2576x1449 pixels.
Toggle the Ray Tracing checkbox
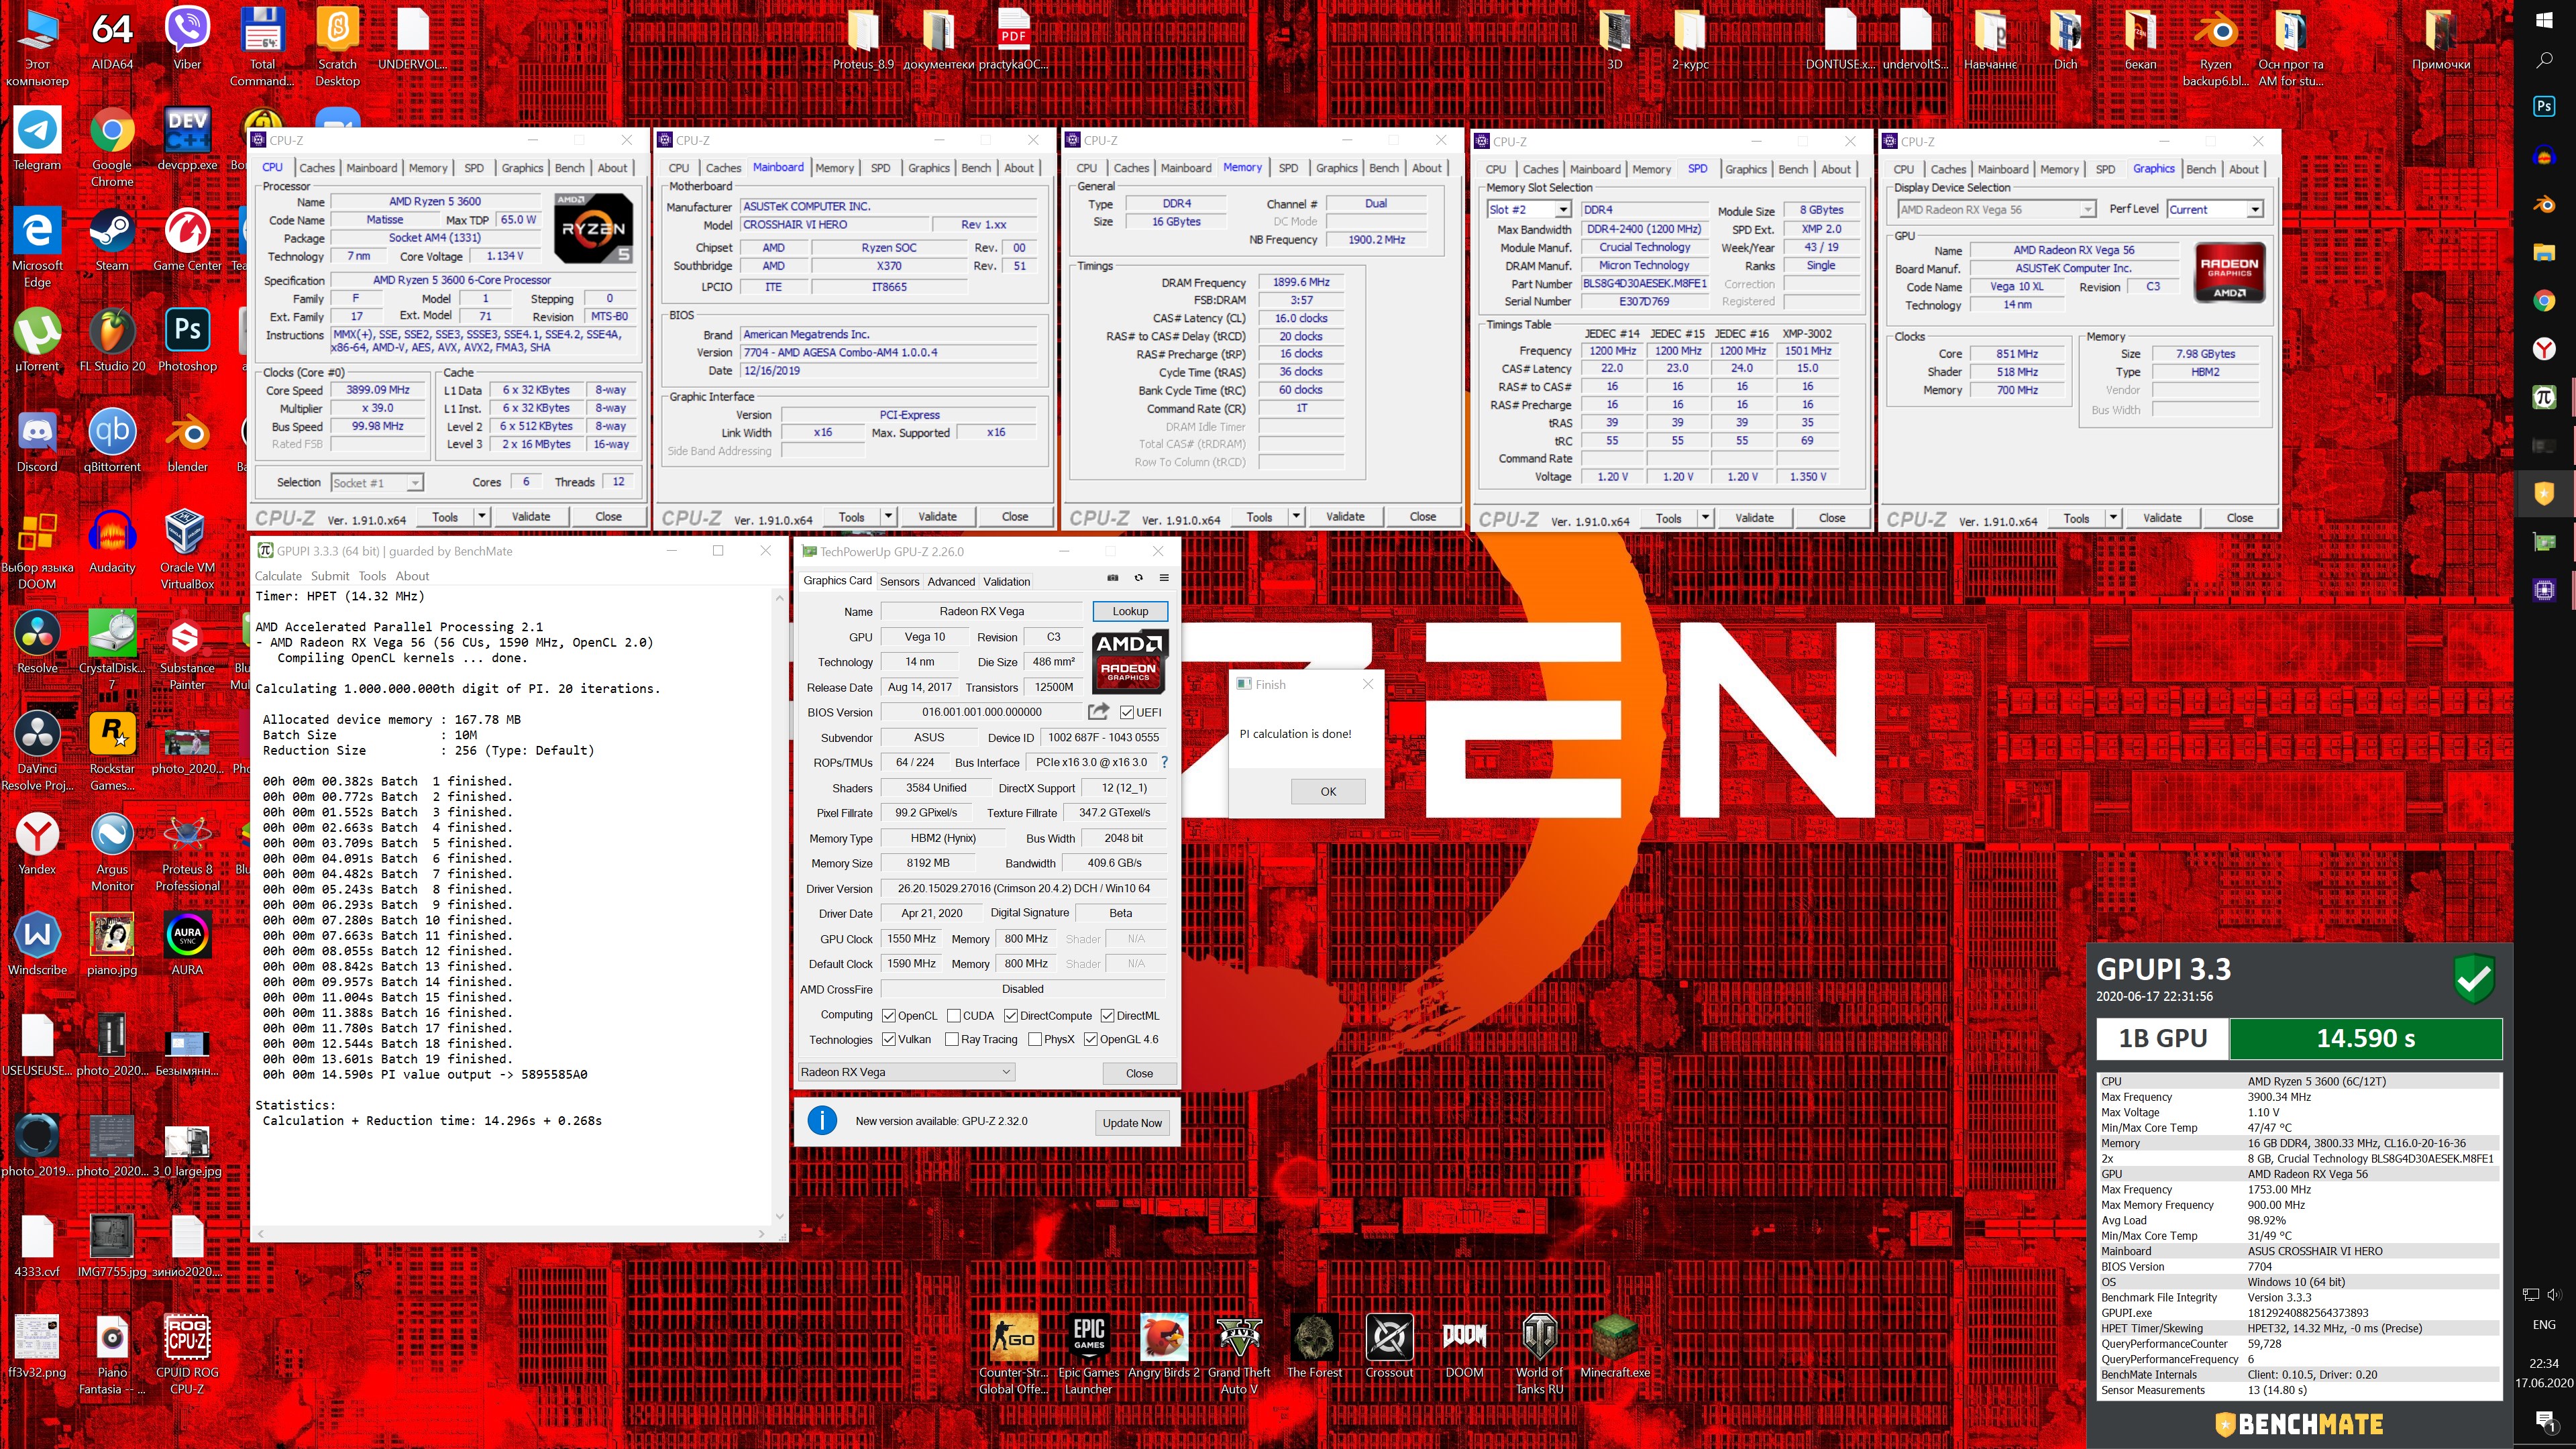click(x=951, y=1039)
